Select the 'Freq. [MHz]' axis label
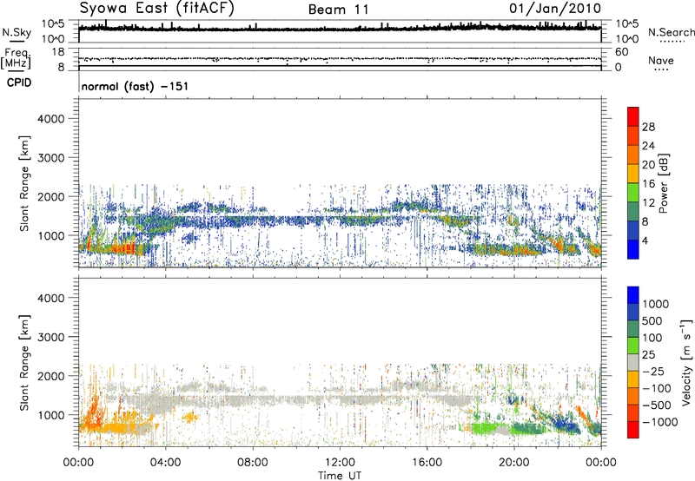 click(16, 58)
